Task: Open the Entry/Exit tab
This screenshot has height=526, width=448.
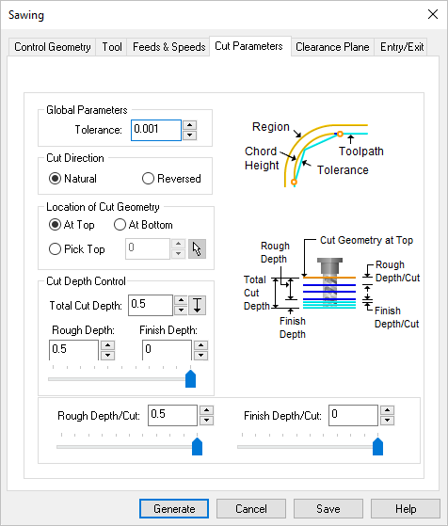Action: click(x=402, y=47)
